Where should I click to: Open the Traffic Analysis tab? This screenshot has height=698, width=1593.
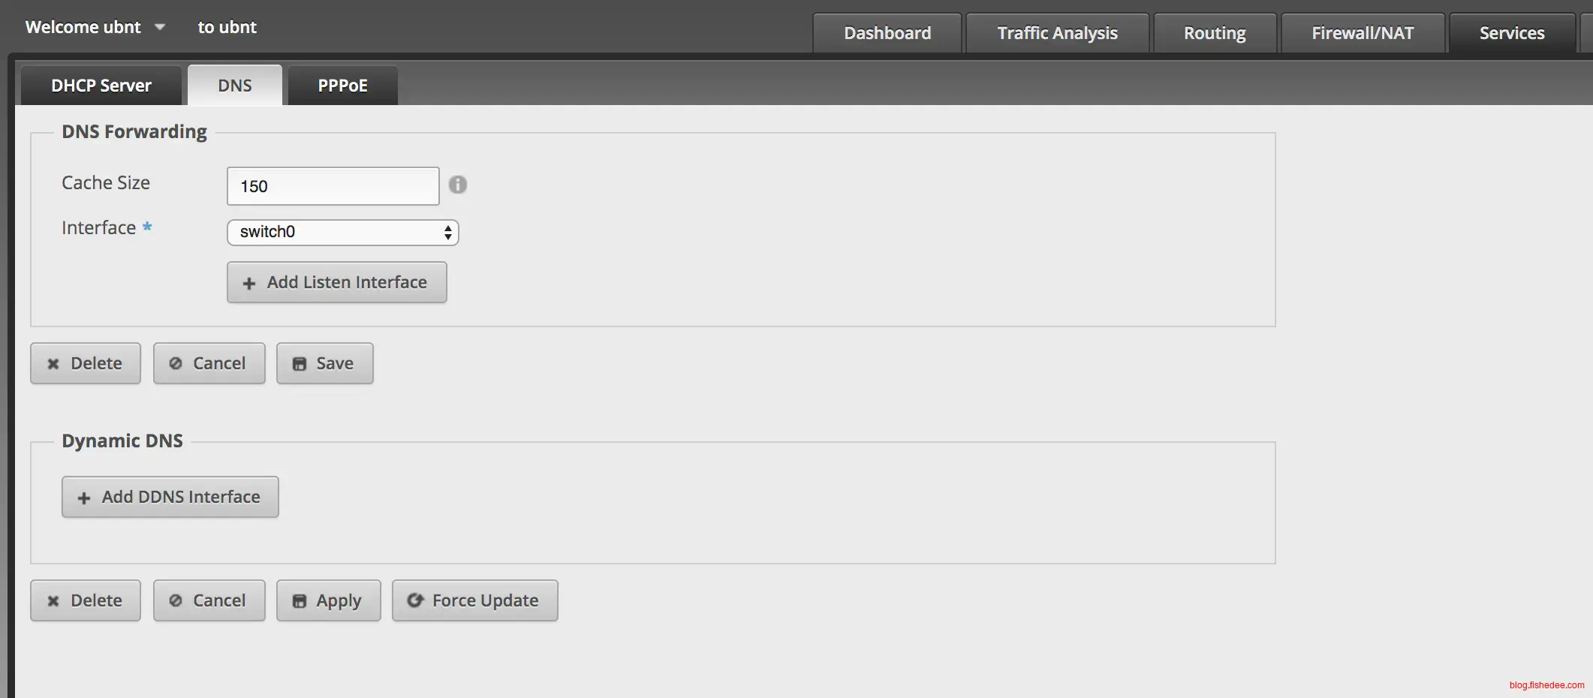(1057, 34)
